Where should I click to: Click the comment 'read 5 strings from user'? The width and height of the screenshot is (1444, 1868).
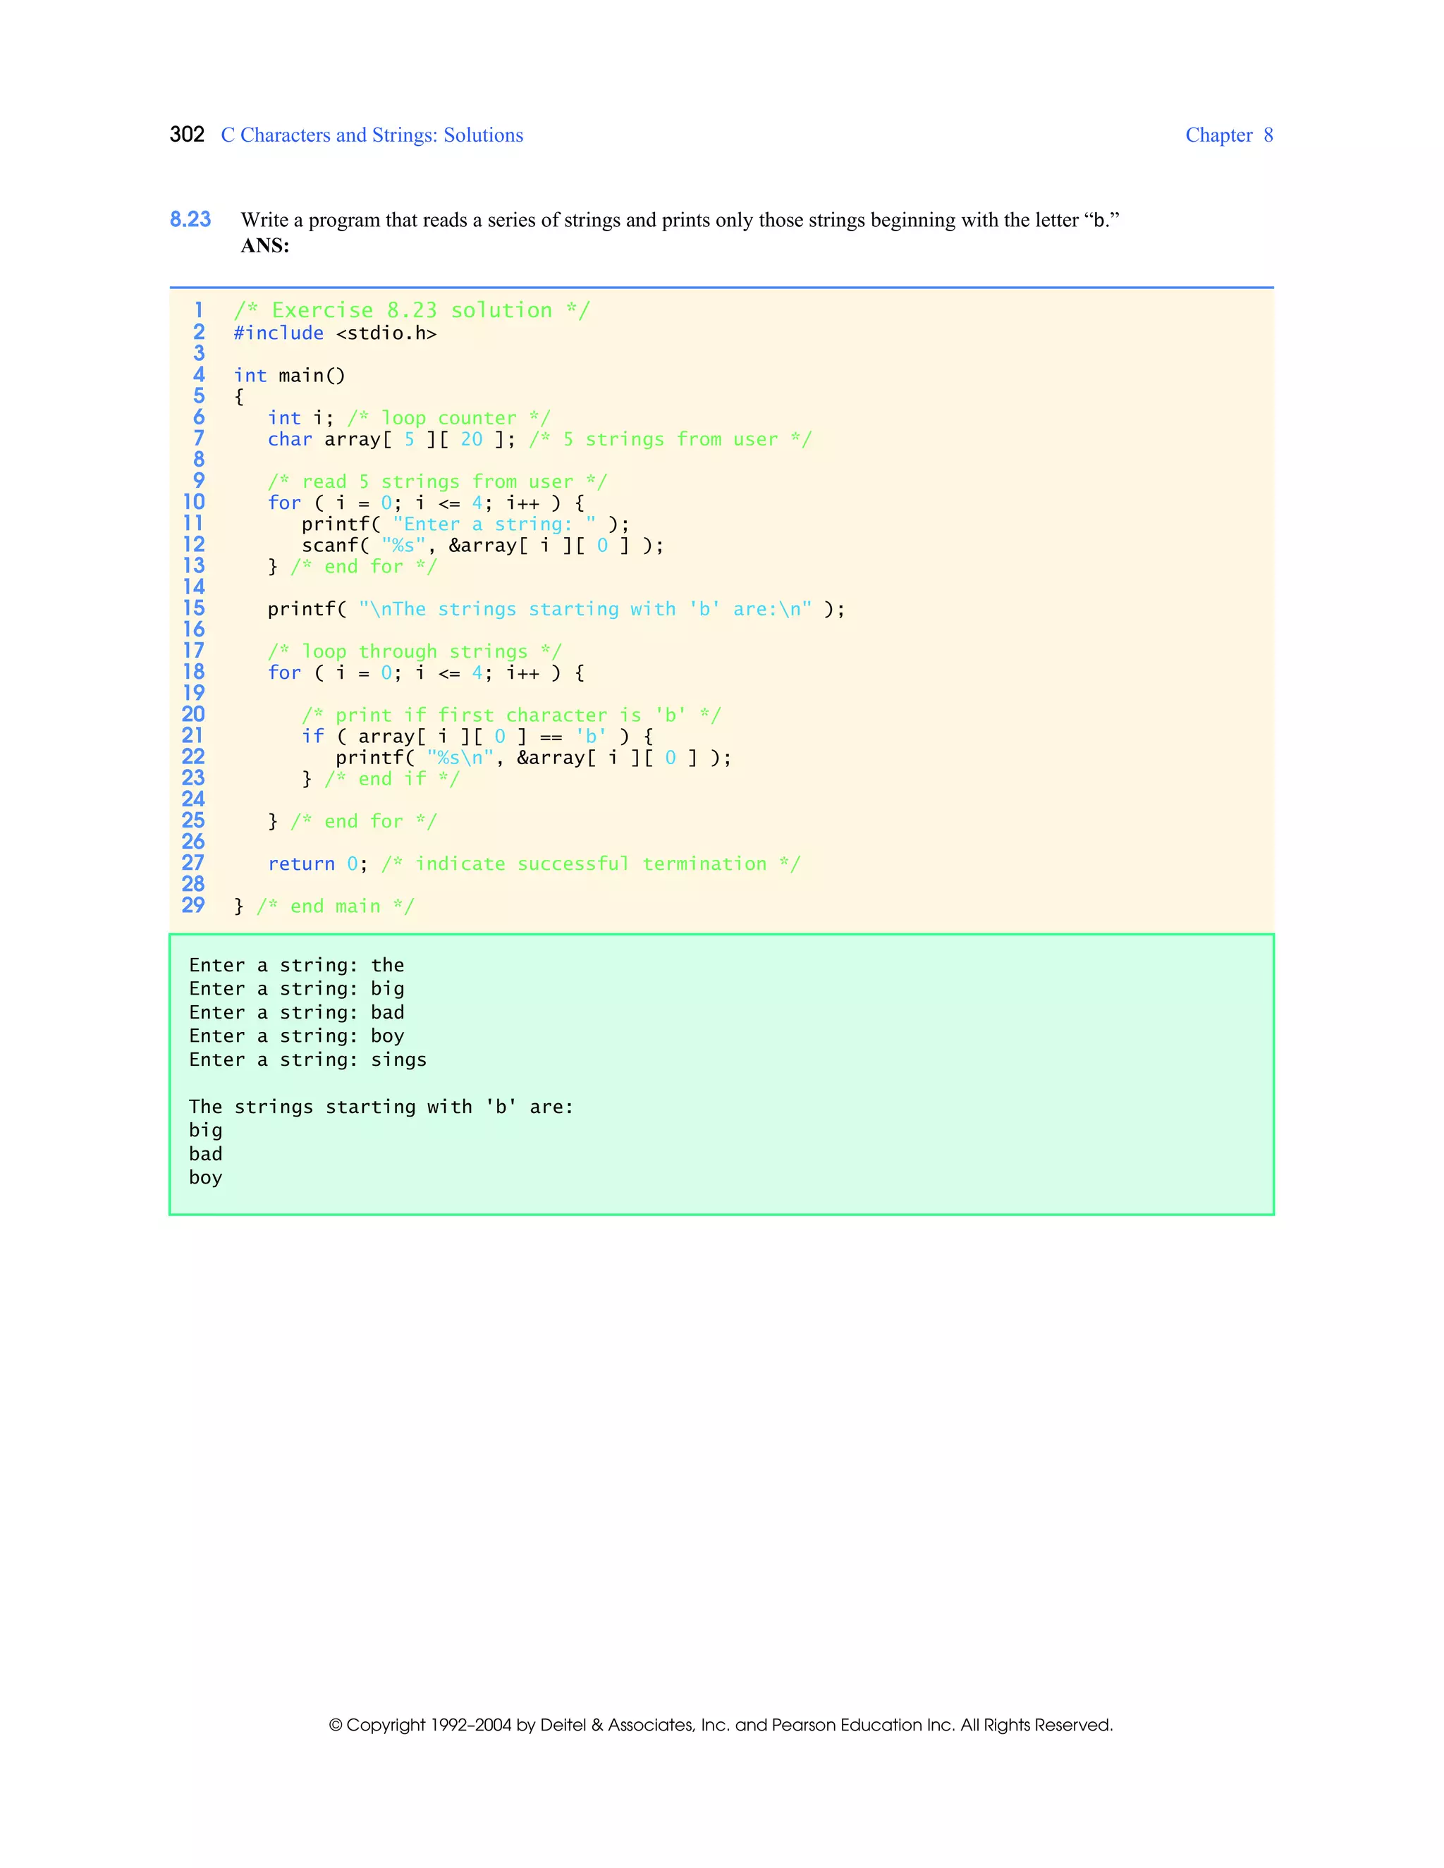click(x=436, y=481)
